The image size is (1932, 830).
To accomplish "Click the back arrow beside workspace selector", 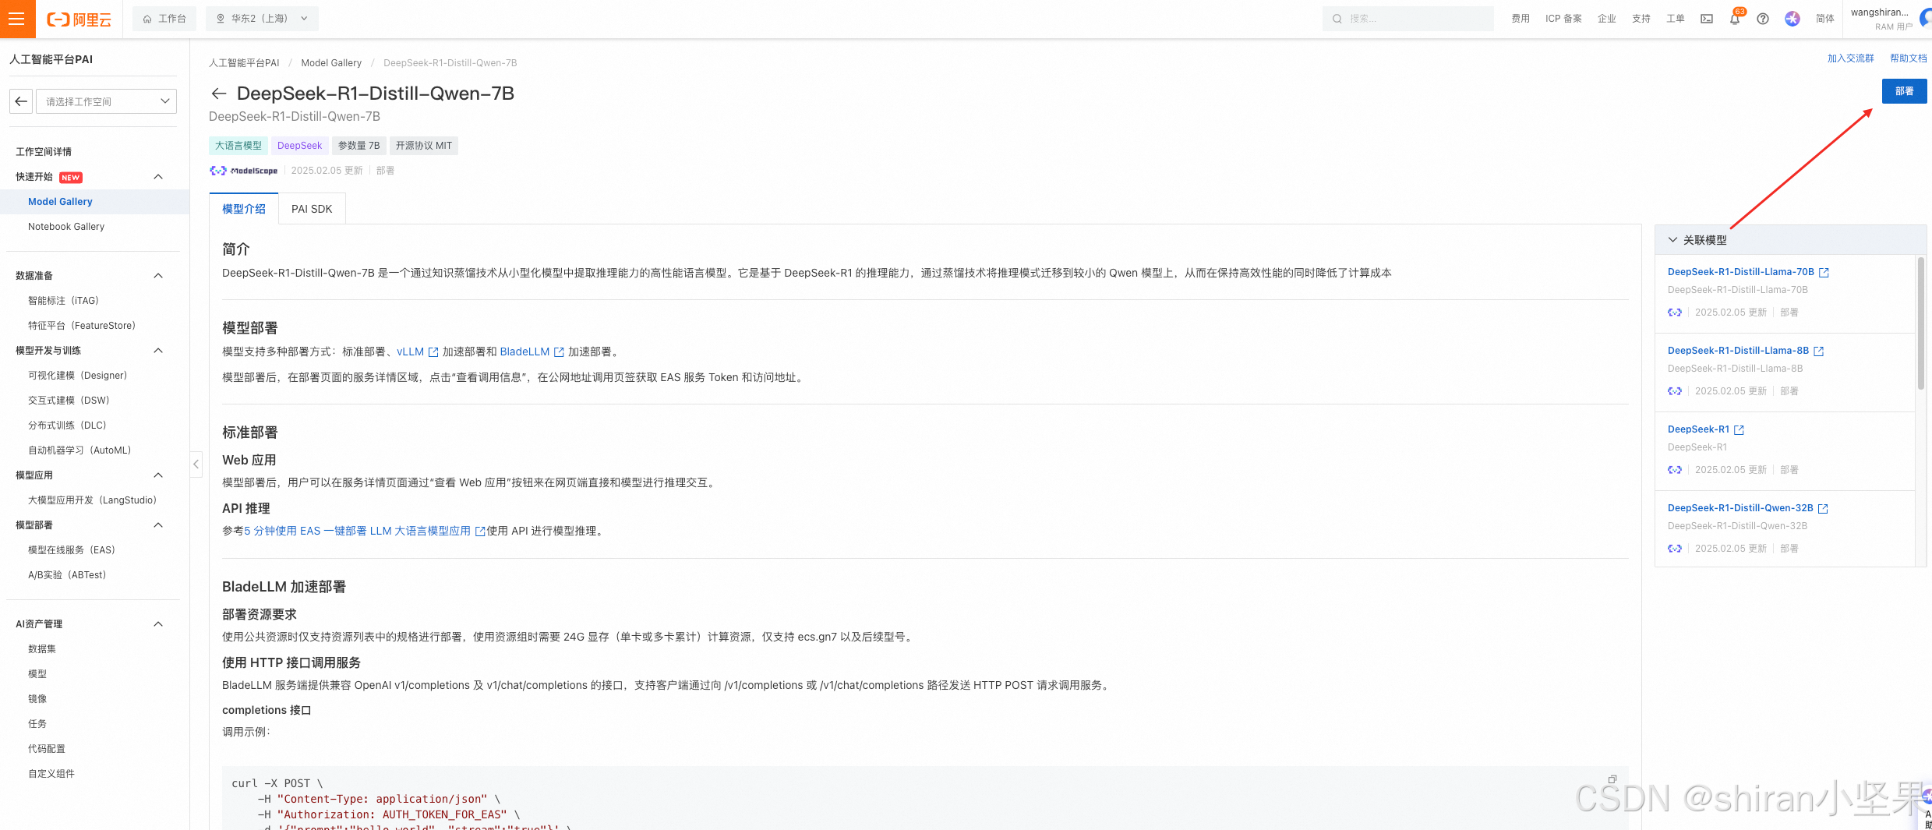I will point(21,101).
